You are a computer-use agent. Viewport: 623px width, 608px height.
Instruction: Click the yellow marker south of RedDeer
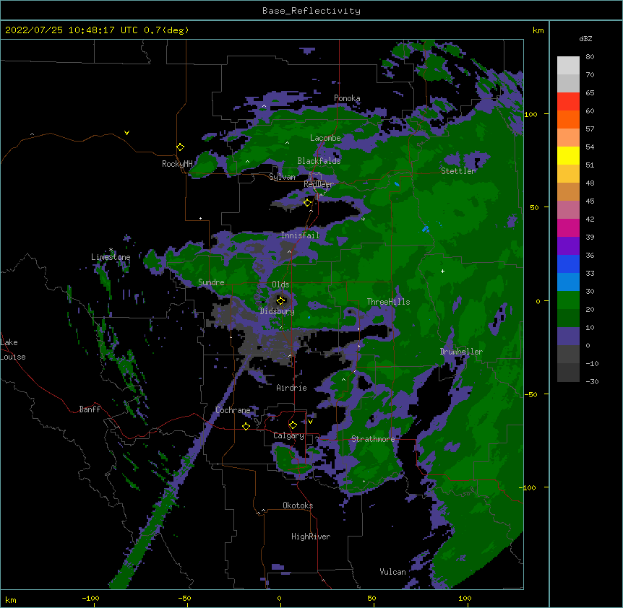point(308,203)
